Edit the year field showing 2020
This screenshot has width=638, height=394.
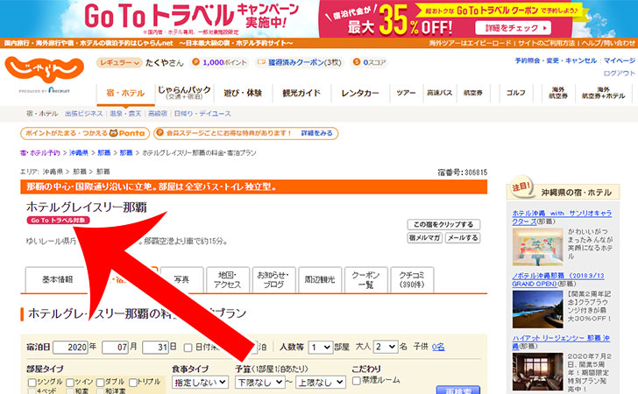pyautogui.click(x=70, y=348)
